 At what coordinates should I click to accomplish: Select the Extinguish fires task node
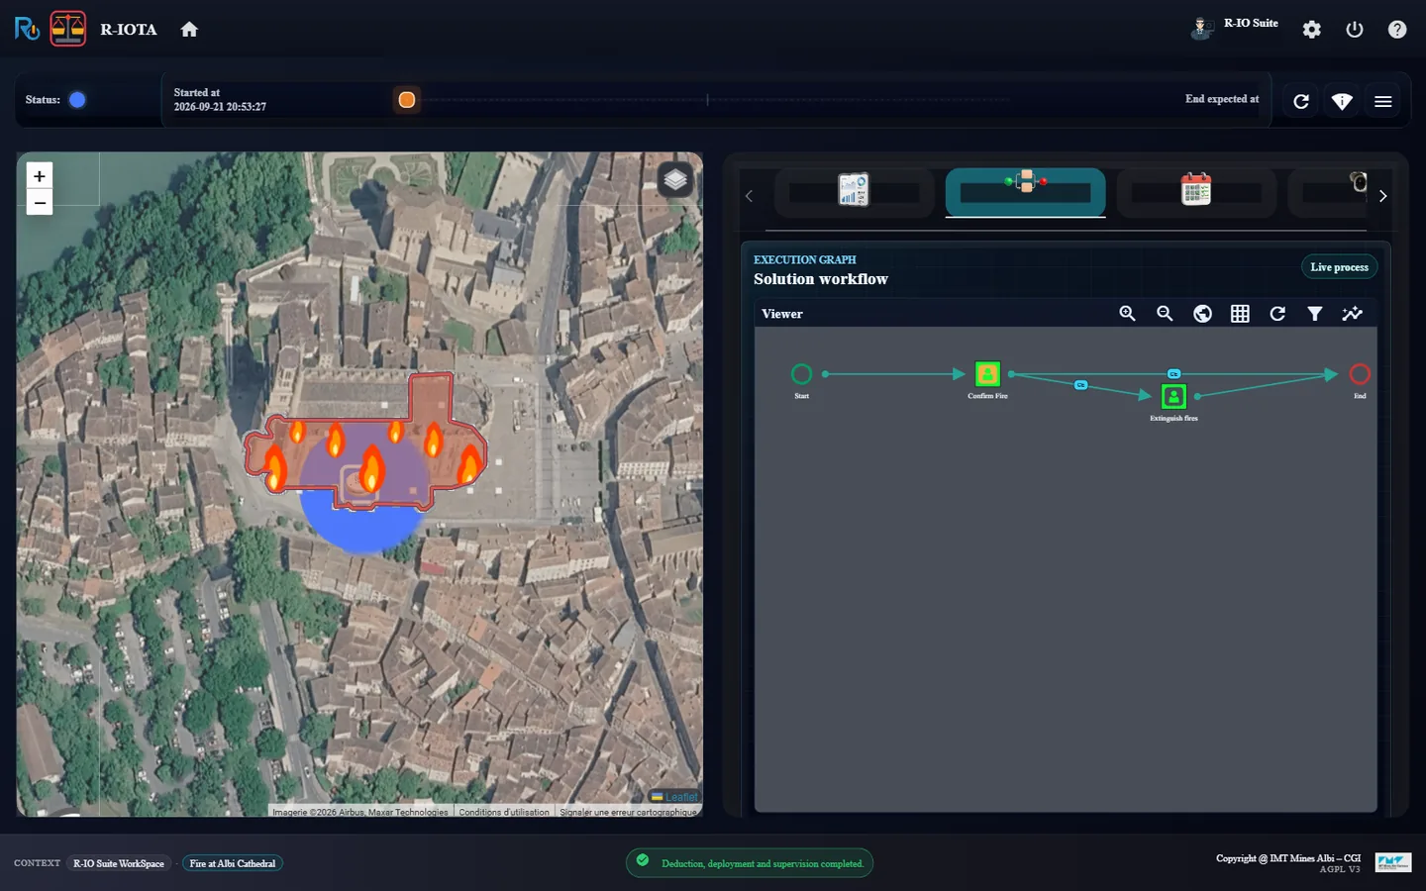[1173, 396]
